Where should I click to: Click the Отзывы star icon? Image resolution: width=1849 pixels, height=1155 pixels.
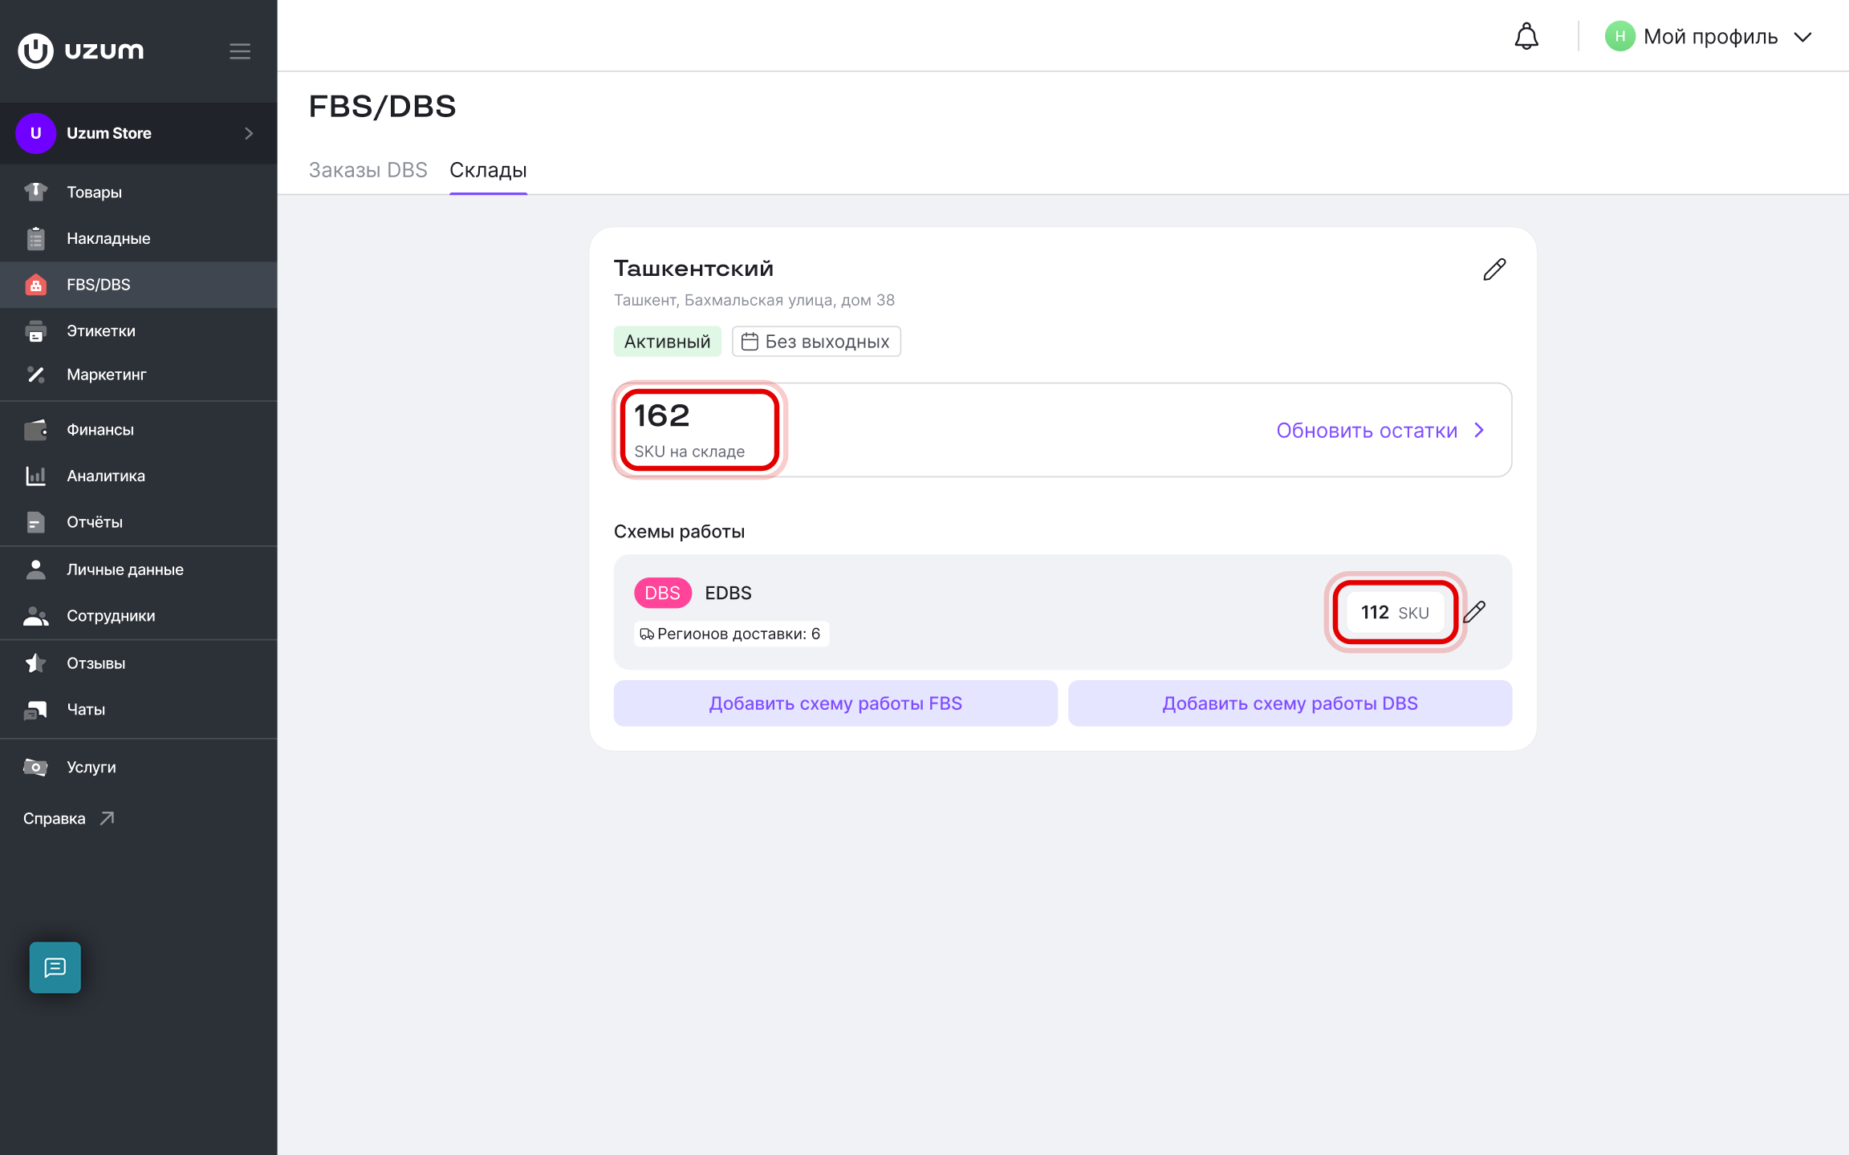click(35, 663)
